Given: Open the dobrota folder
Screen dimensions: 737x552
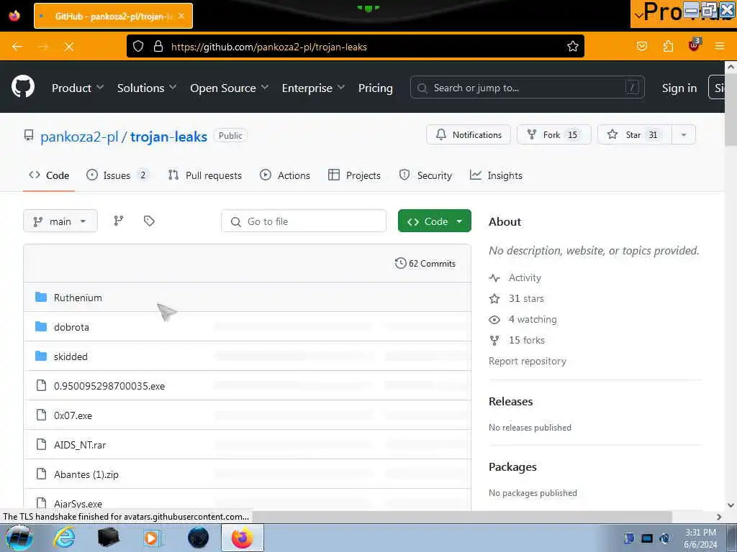Looking at the screenshot, I should point(71,327).
